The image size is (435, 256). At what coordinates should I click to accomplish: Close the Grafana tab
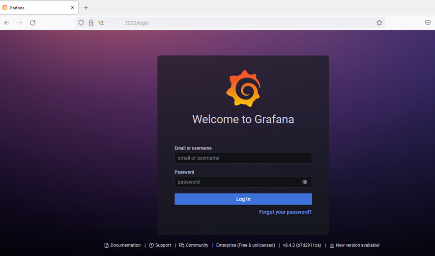(72, 7)
